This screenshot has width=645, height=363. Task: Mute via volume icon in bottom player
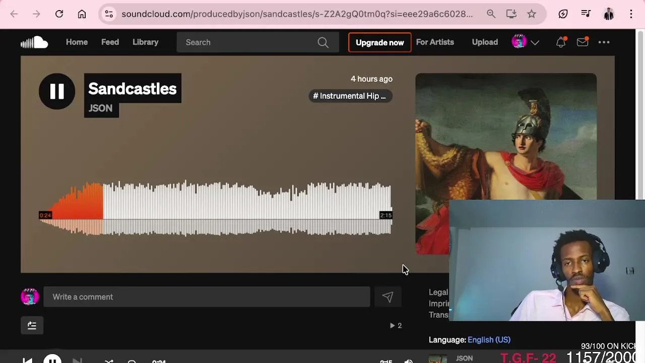[x=409, y=361]
